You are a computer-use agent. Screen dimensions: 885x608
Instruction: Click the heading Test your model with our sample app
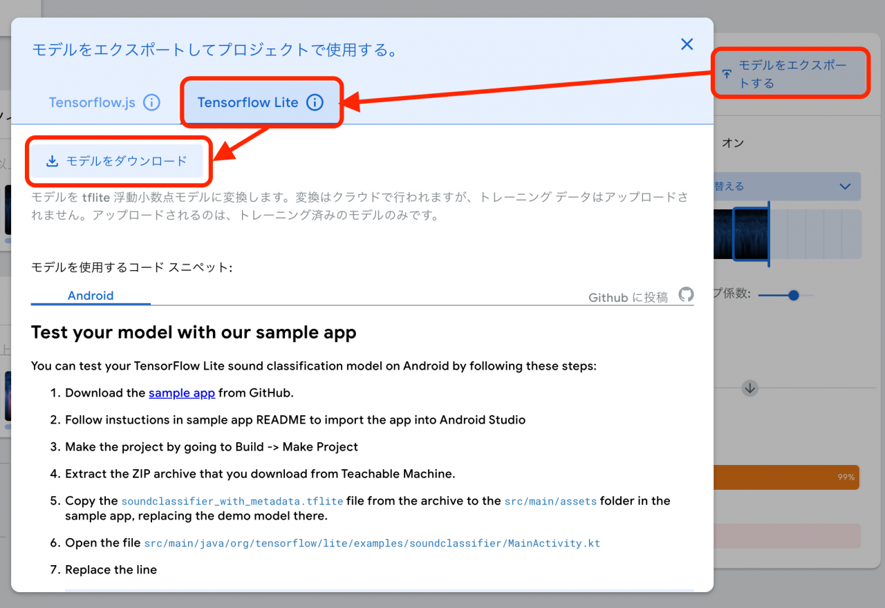pos(194,332)
